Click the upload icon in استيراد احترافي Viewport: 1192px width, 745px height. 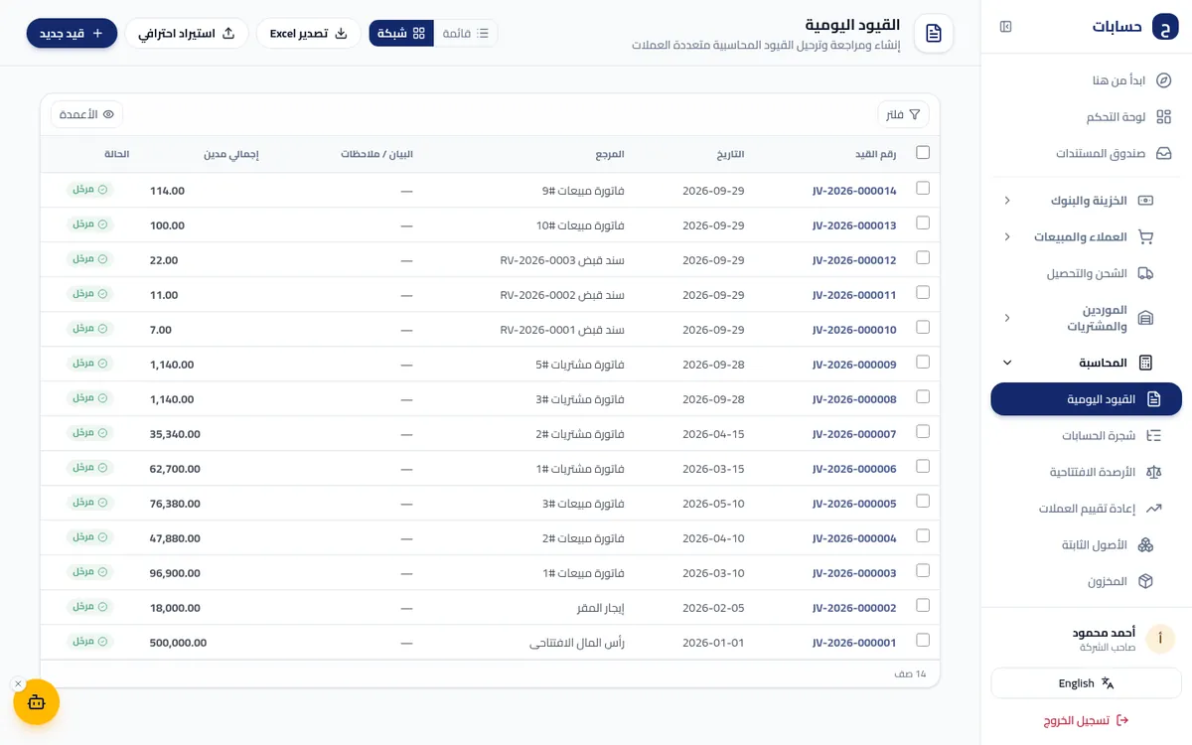(228, 33)
